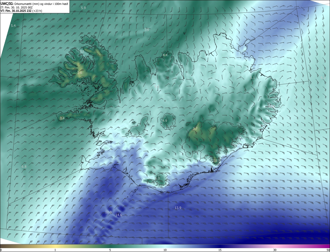
Task: Click the UWC/IG Úrkomumætti title line
Action: click(35, 4)
